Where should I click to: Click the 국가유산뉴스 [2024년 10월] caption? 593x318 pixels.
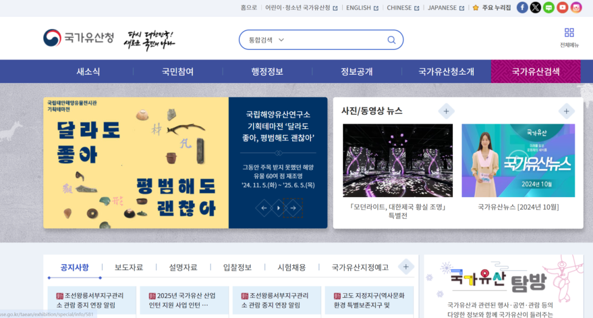(518, 207)
